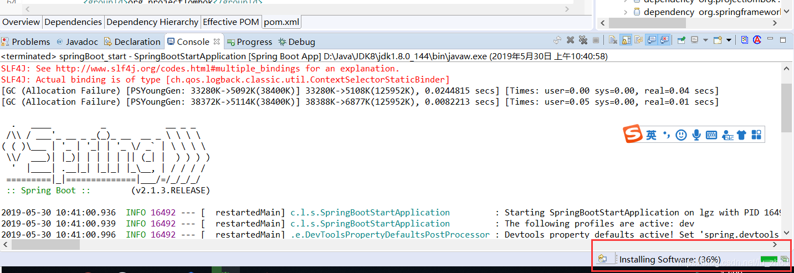Click the Remove Launch X icon
Screen dimensions: 794x273
point(570,40)
